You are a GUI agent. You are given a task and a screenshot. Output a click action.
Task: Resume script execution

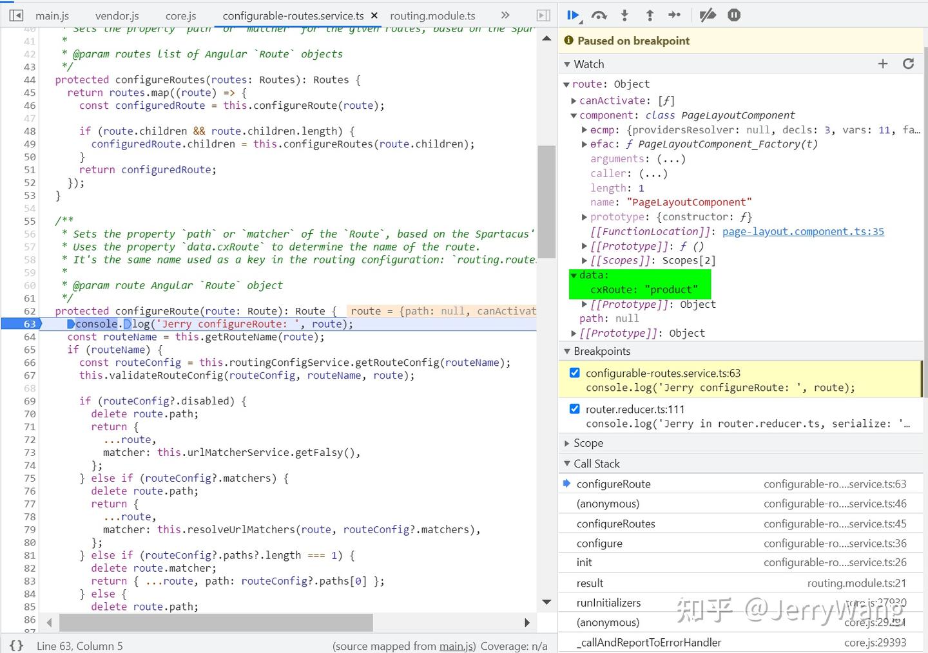click(573, 15)
